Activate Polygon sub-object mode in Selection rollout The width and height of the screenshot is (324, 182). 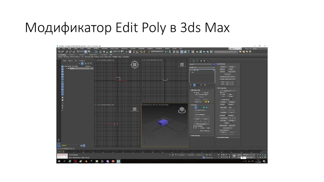coord(204,107)
